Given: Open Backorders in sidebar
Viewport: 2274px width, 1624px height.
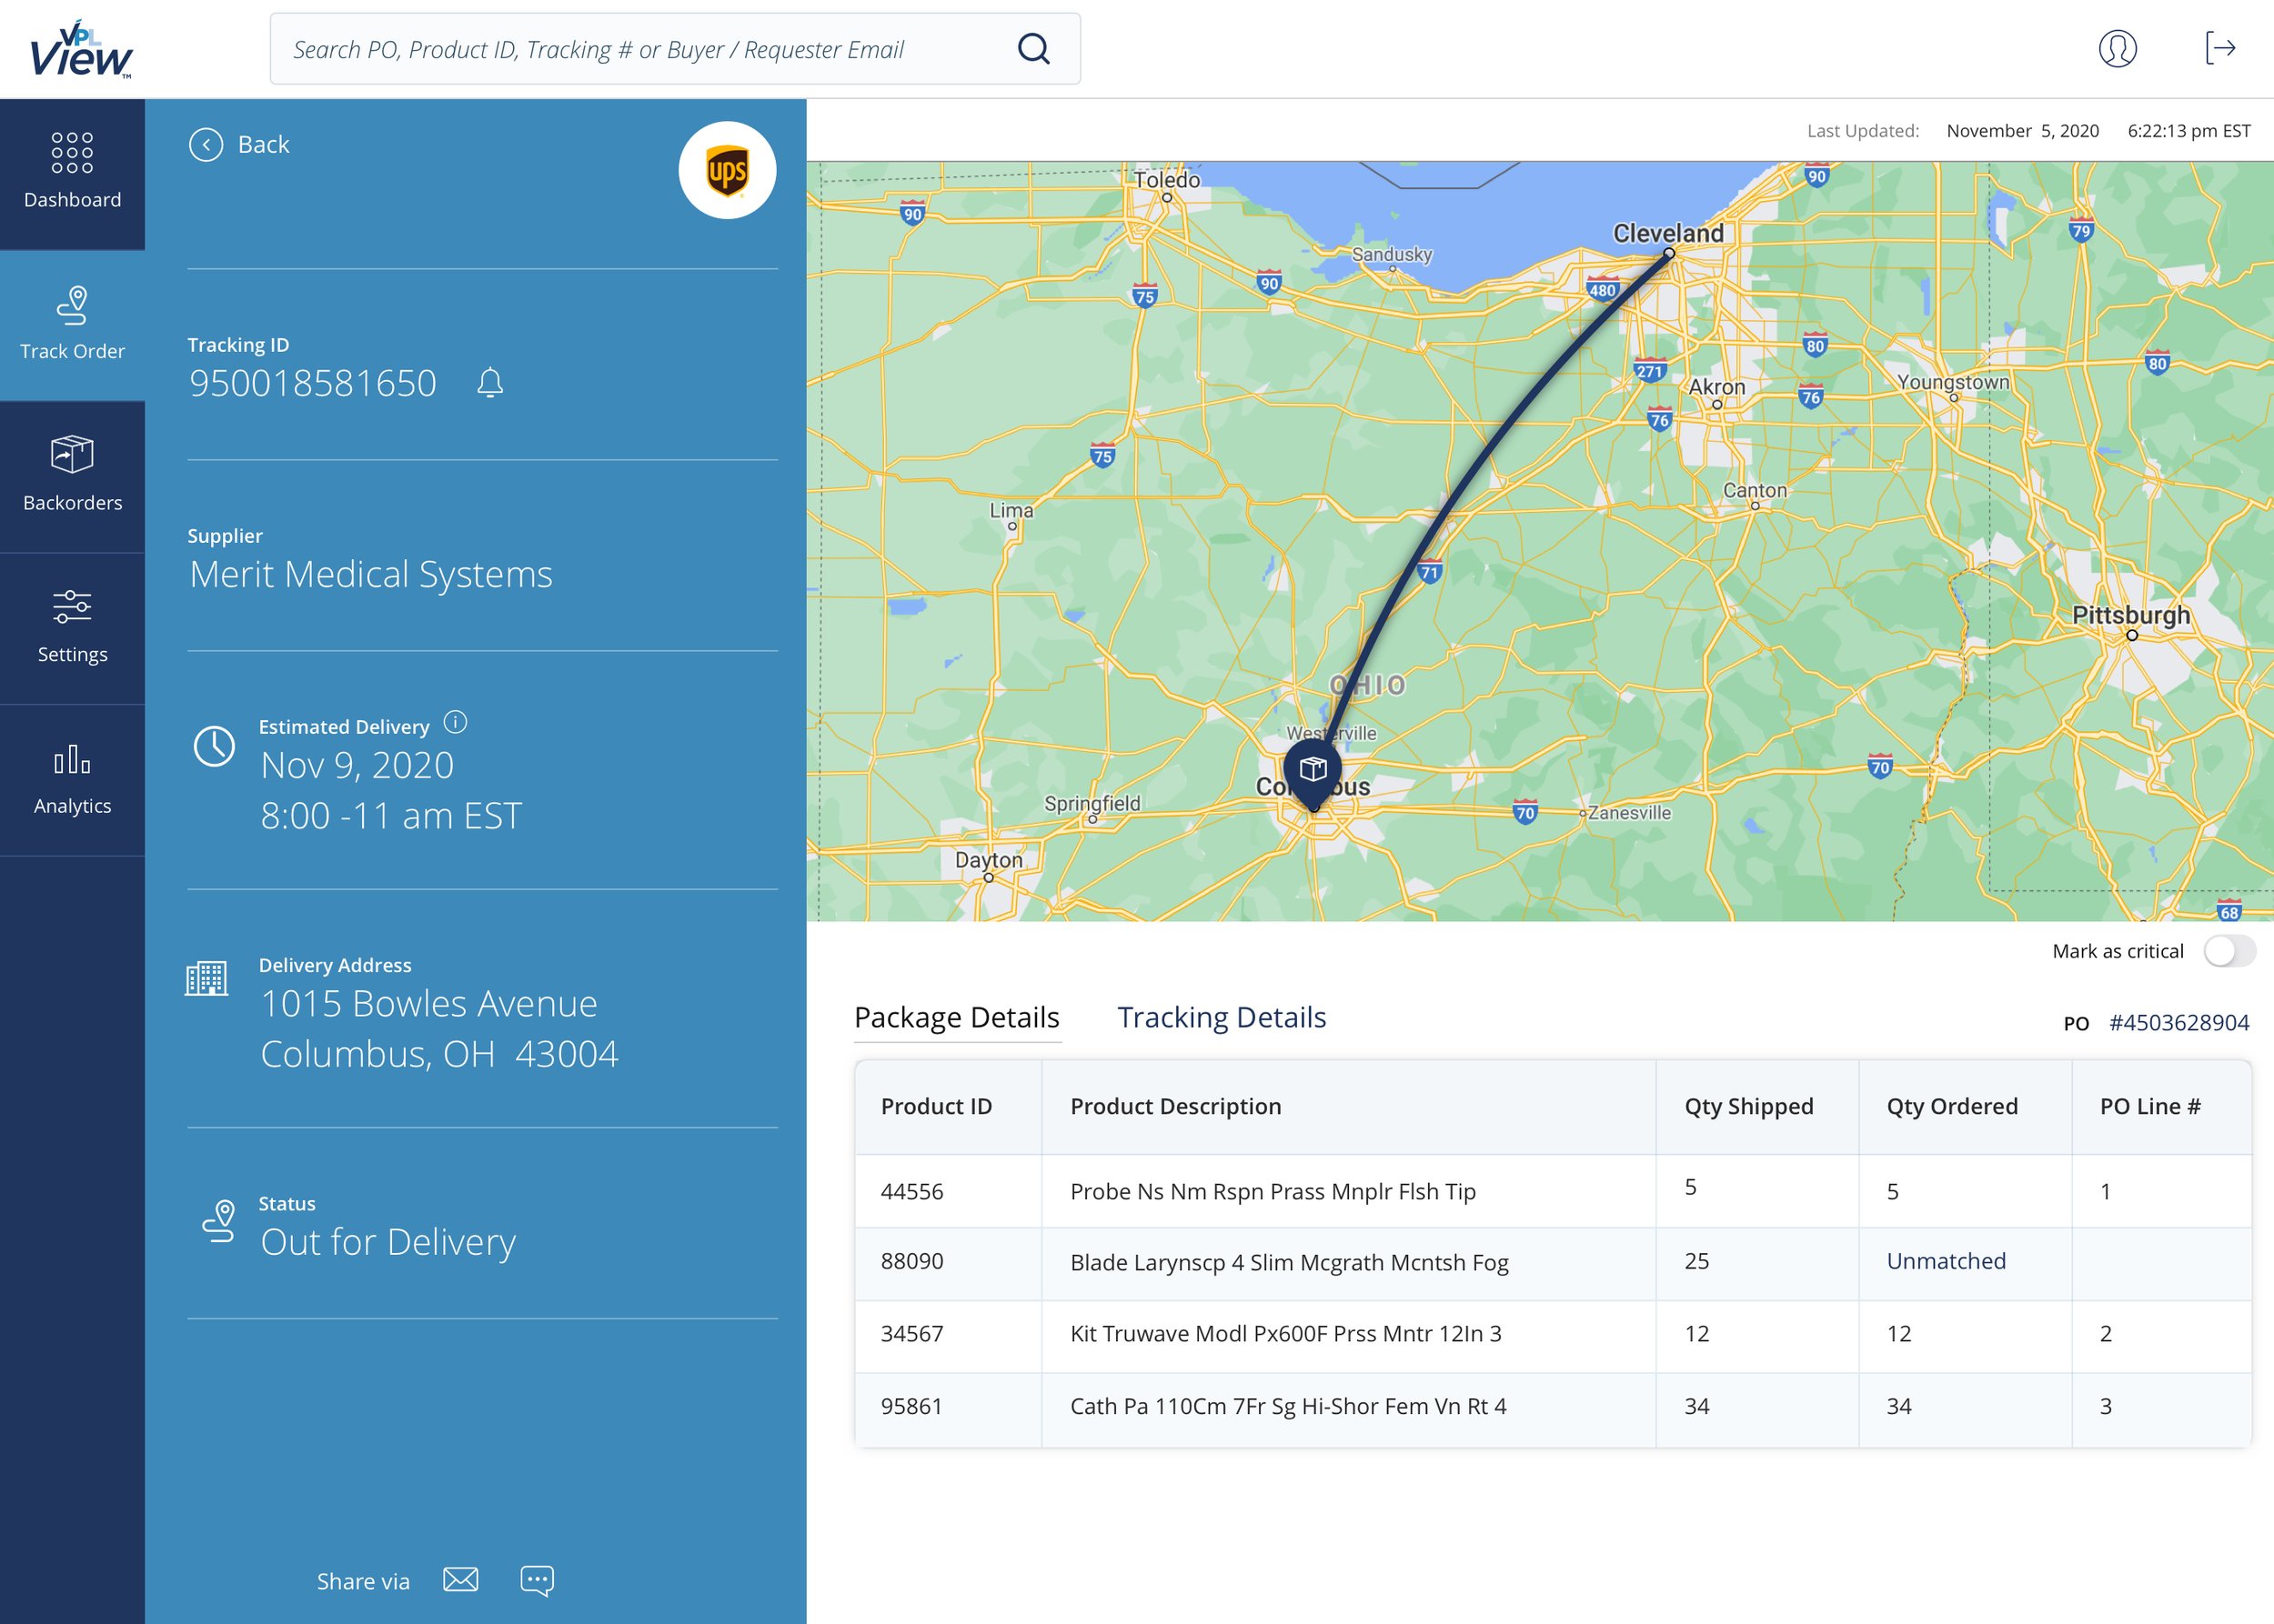Looking at the screenshot, I should (72, 476).
